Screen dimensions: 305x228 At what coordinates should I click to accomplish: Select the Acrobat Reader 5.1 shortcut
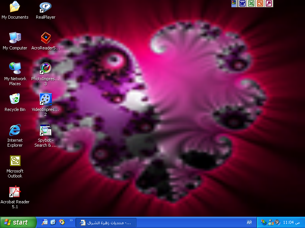(x=15, y=192)
